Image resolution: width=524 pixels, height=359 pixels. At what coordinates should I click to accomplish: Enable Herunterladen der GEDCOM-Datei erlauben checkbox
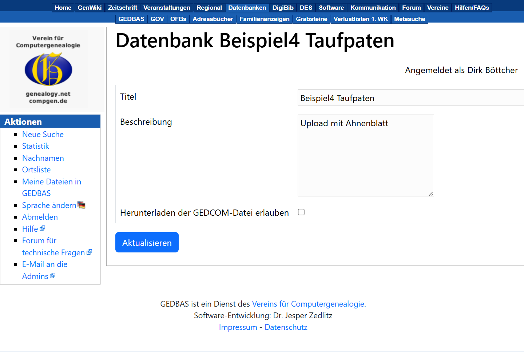(x=301, y=212)
